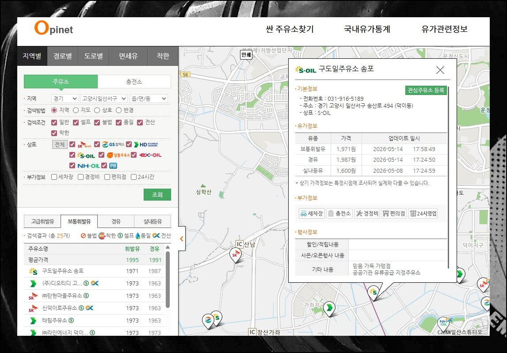507x353 pixels.
Task: Enable the 세차장 additional info checkbox
Action: 54,177
